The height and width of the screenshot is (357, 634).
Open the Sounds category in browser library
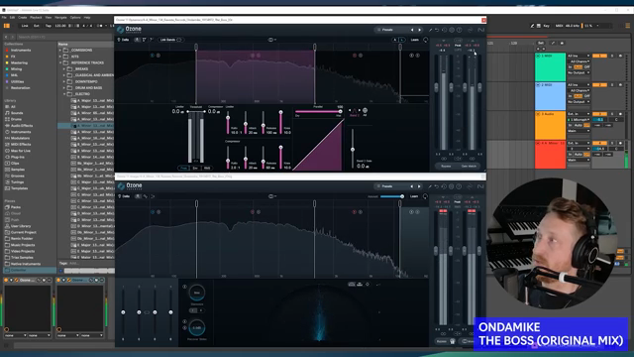coord(17,113)
